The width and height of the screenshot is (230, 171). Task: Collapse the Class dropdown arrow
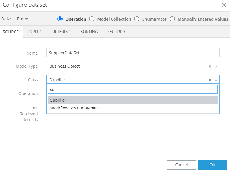click(216, 80)
